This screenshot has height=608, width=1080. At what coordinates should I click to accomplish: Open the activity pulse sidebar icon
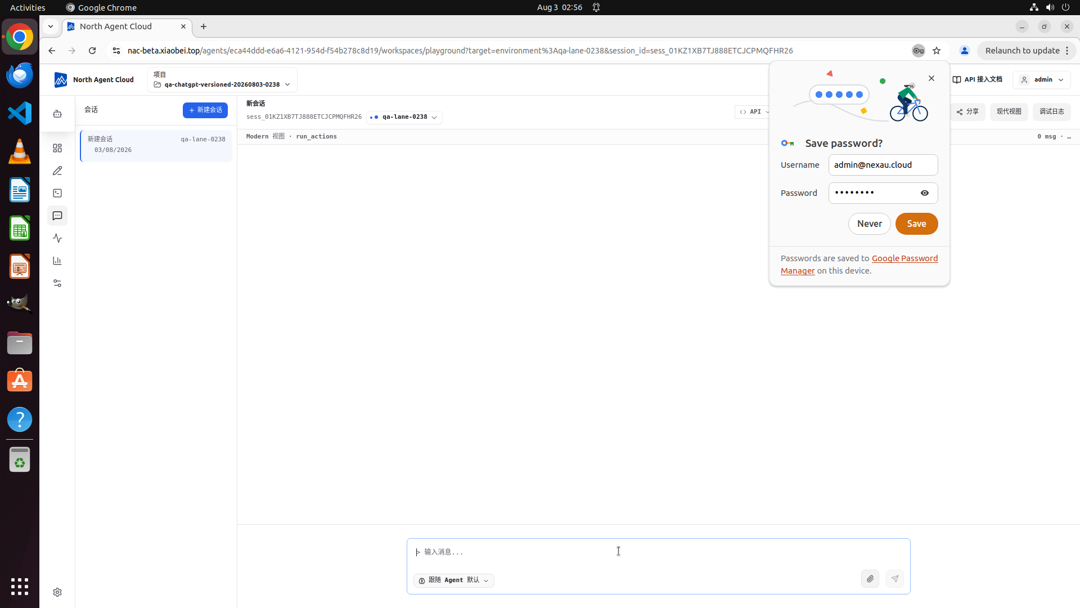click(x=57, y=238)
